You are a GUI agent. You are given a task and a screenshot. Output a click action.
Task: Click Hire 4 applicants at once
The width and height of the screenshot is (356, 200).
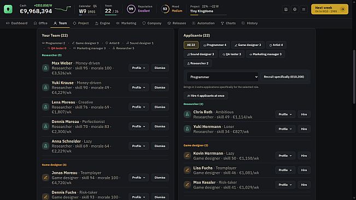coord(206,96)
